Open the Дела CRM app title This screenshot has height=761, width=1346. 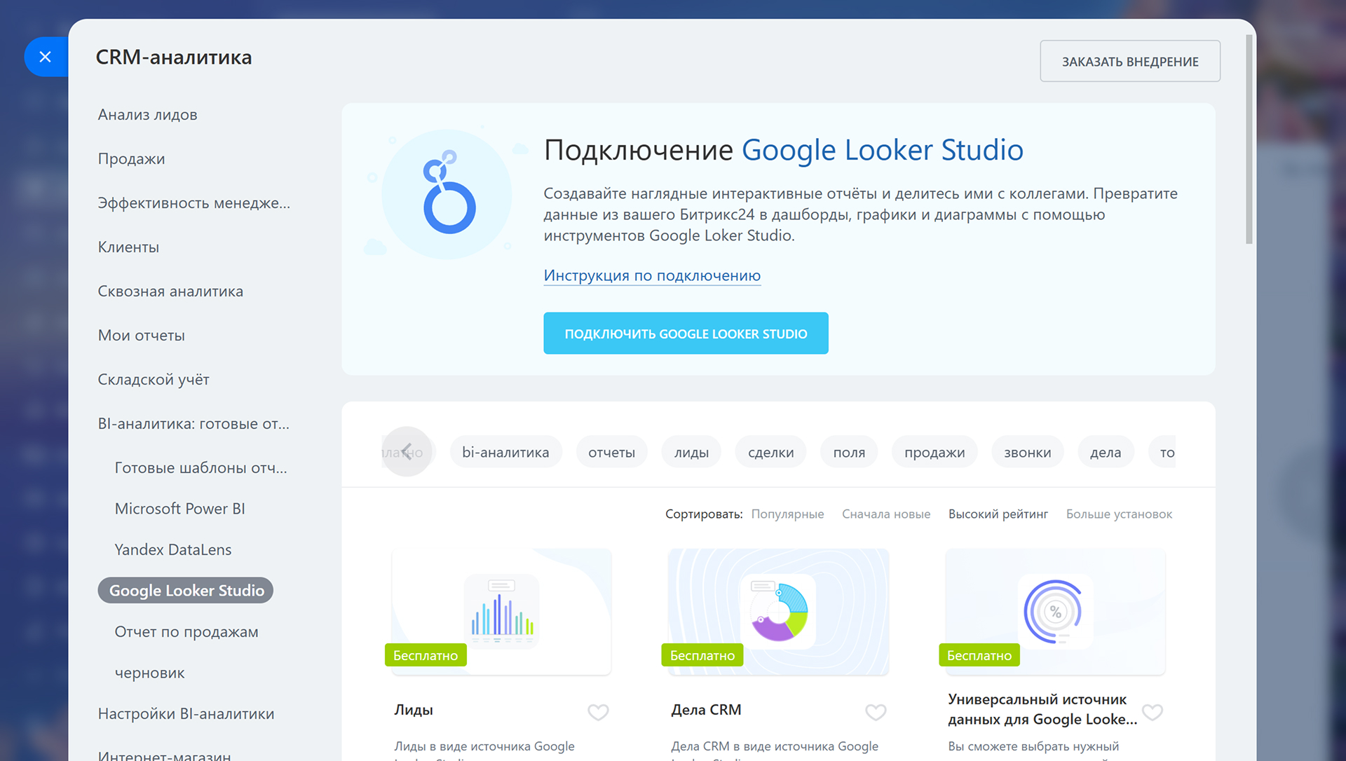pyautogui.click(x=706, y=710)
